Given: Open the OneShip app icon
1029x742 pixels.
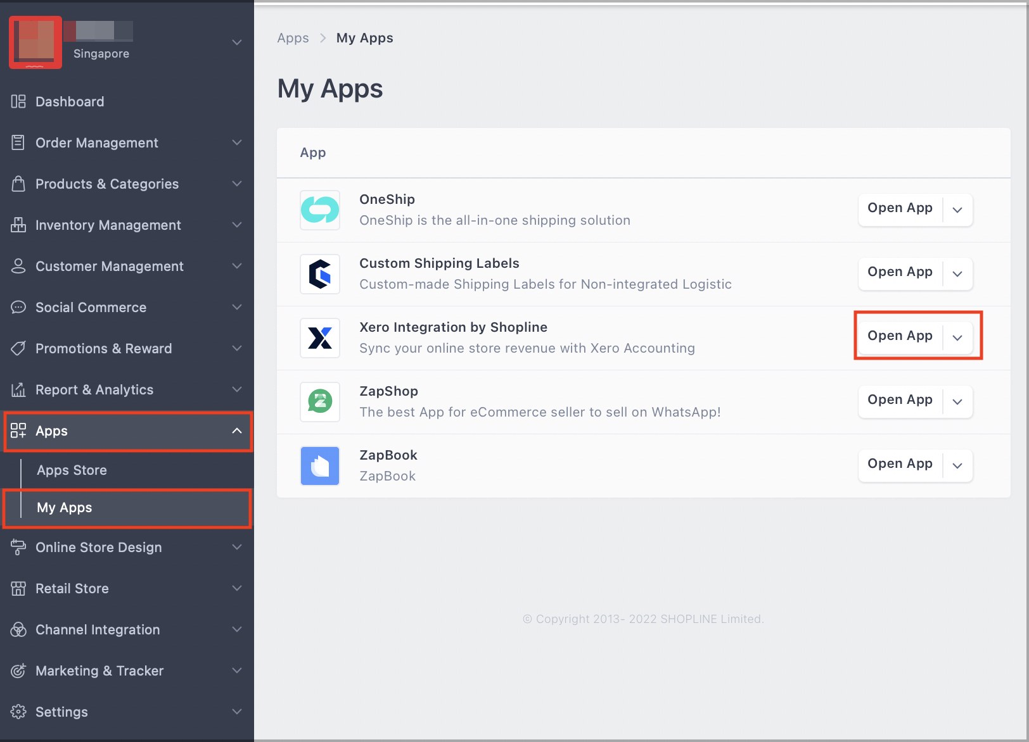Looking at the screenshot, I should [320, 210].
